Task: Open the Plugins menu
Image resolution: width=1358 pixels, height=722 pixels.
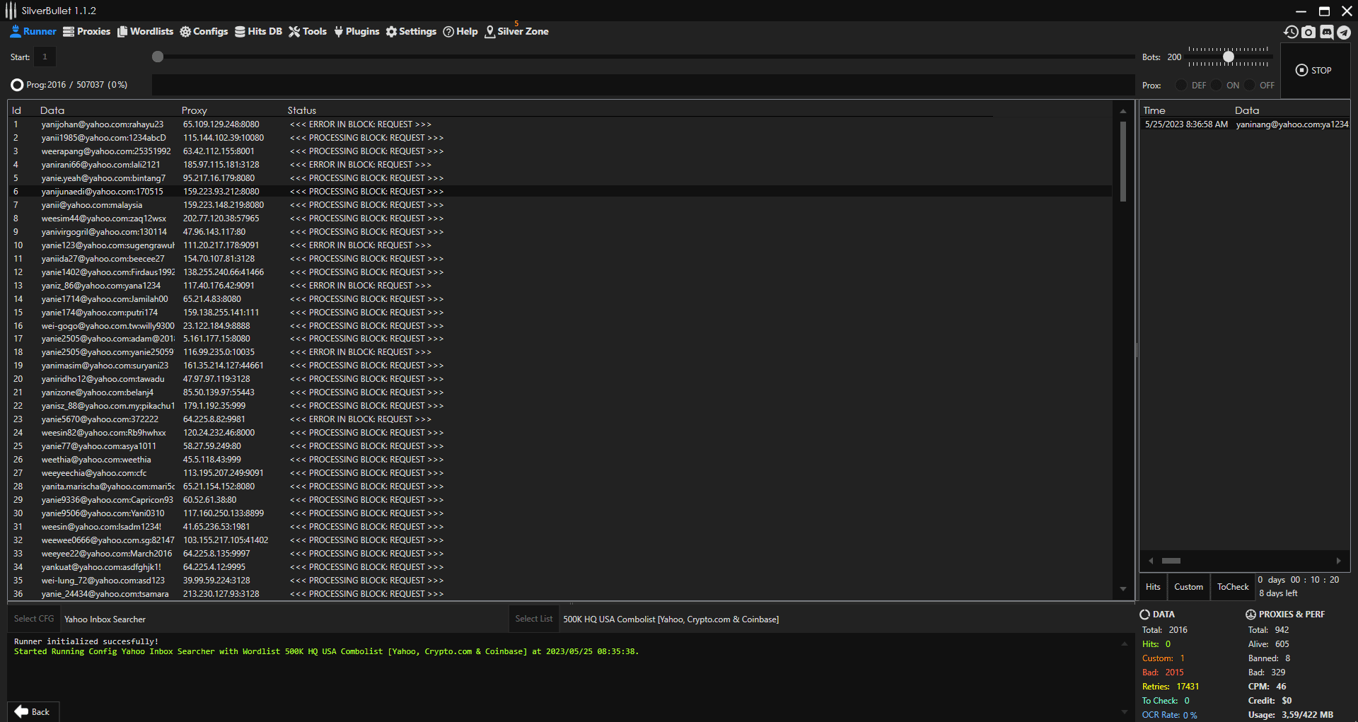Action: click(356, 31)
